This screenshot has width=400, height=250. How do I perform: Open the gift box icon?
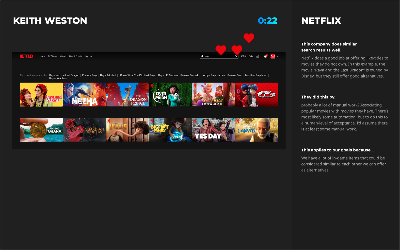(x=258, y=56)
